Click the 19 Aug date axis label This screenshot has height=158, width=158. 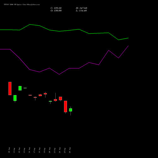[x=45, y=150]
